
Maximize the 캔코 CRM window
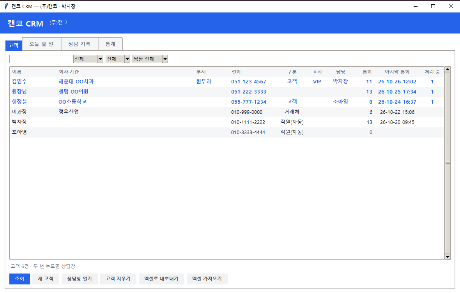[433, 6]
